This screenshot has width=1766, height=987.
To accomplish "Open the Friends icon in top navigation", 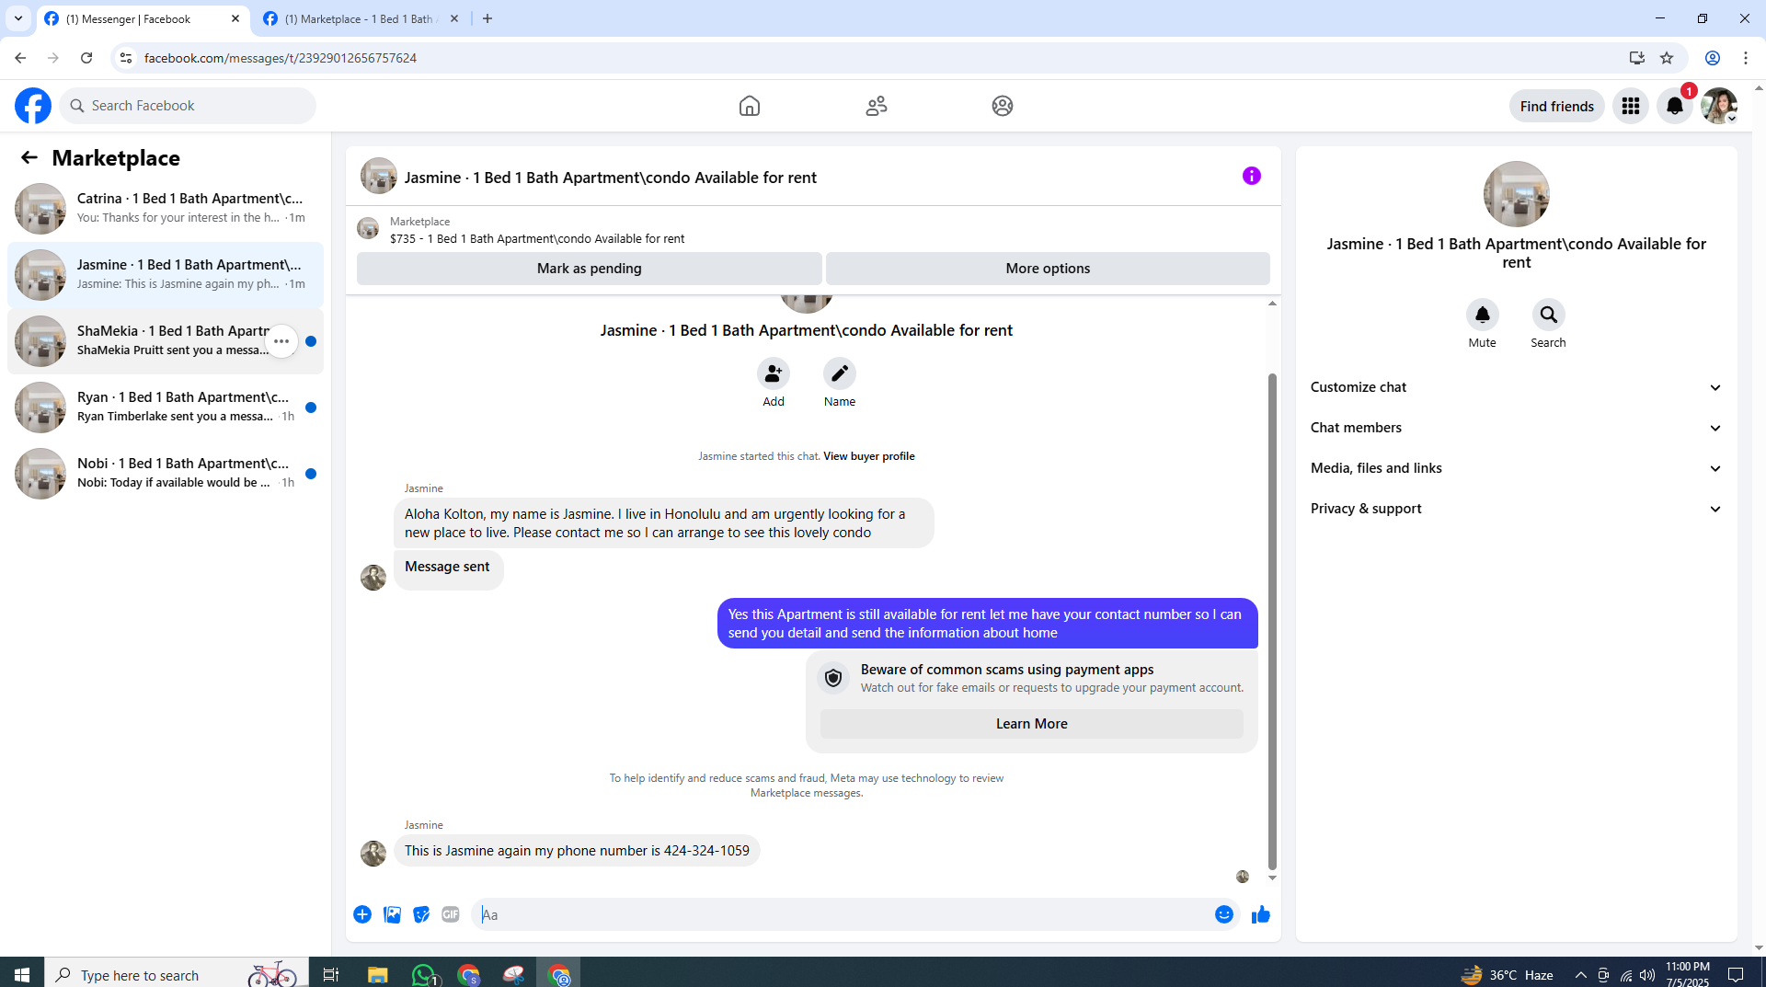I will click(x=877, y=106).
